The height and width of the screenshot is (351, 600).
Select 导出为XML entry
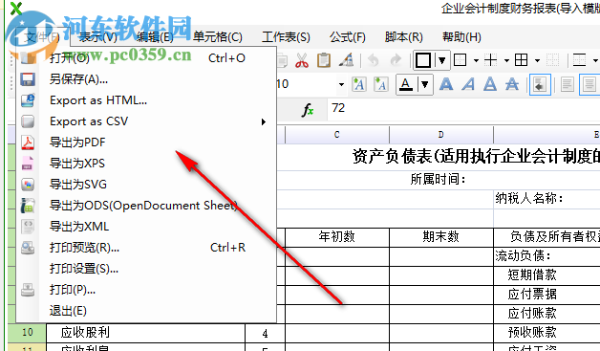[x=146, y=227]
